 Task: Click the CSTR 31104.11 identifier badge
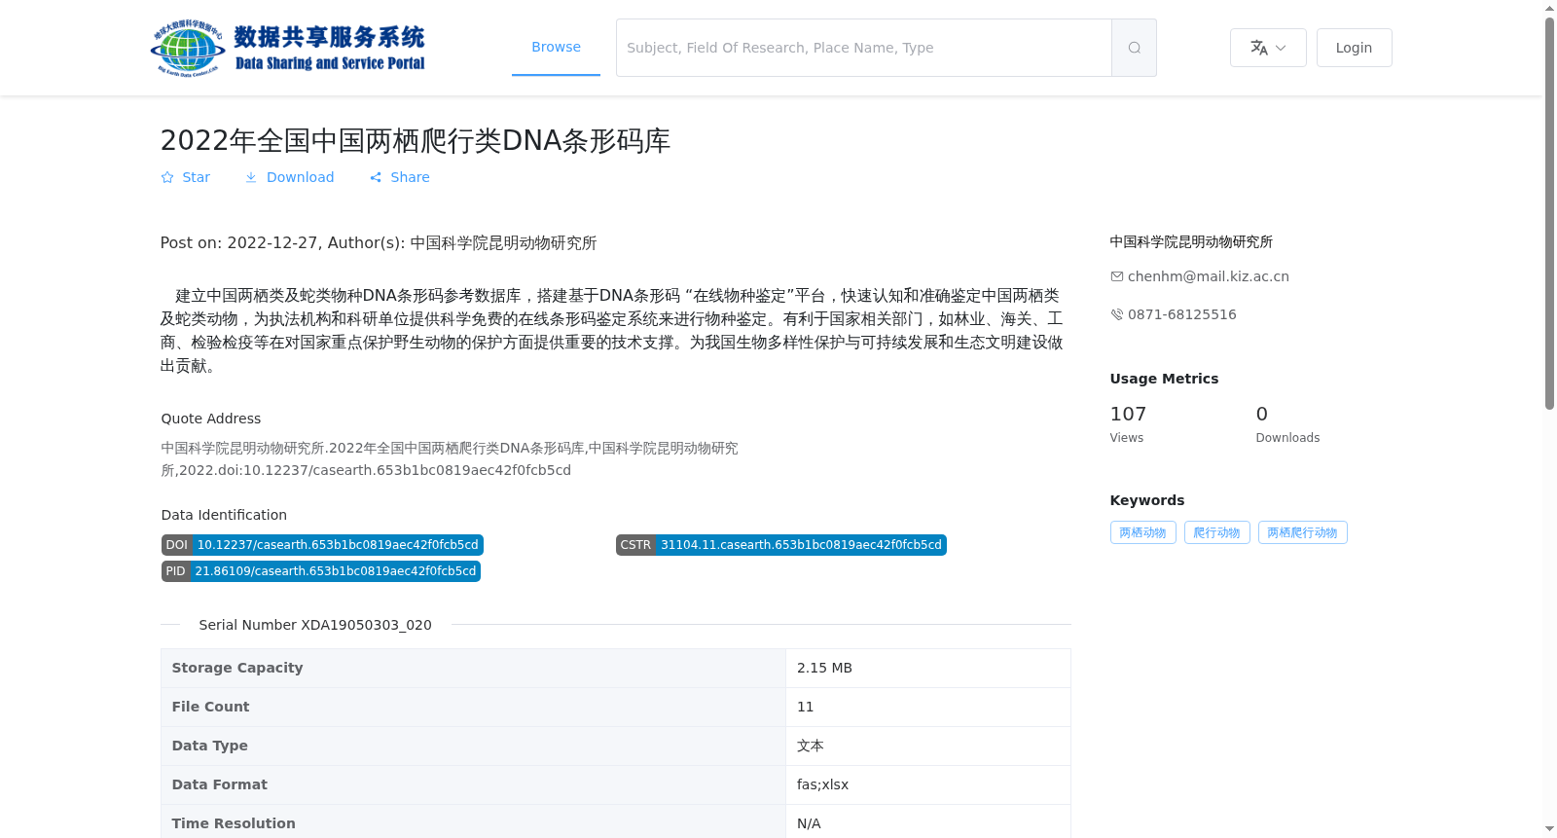(780, 545)
